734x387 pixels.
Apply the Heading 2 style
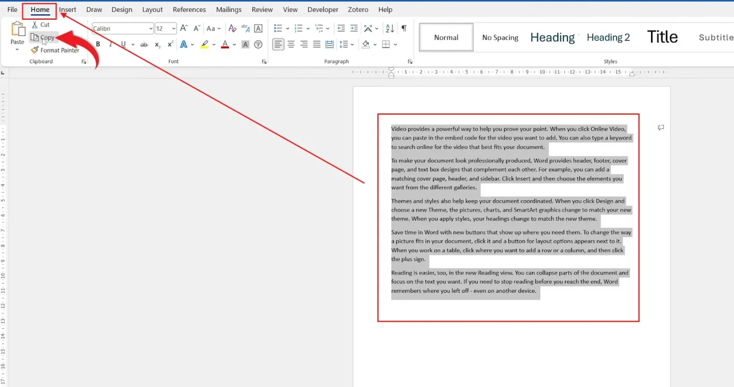[608, 37]
